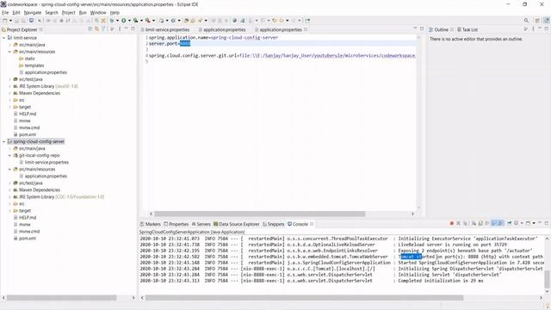Maximize the Console view
Screen dimensions: 551x310
pos(547,224)
